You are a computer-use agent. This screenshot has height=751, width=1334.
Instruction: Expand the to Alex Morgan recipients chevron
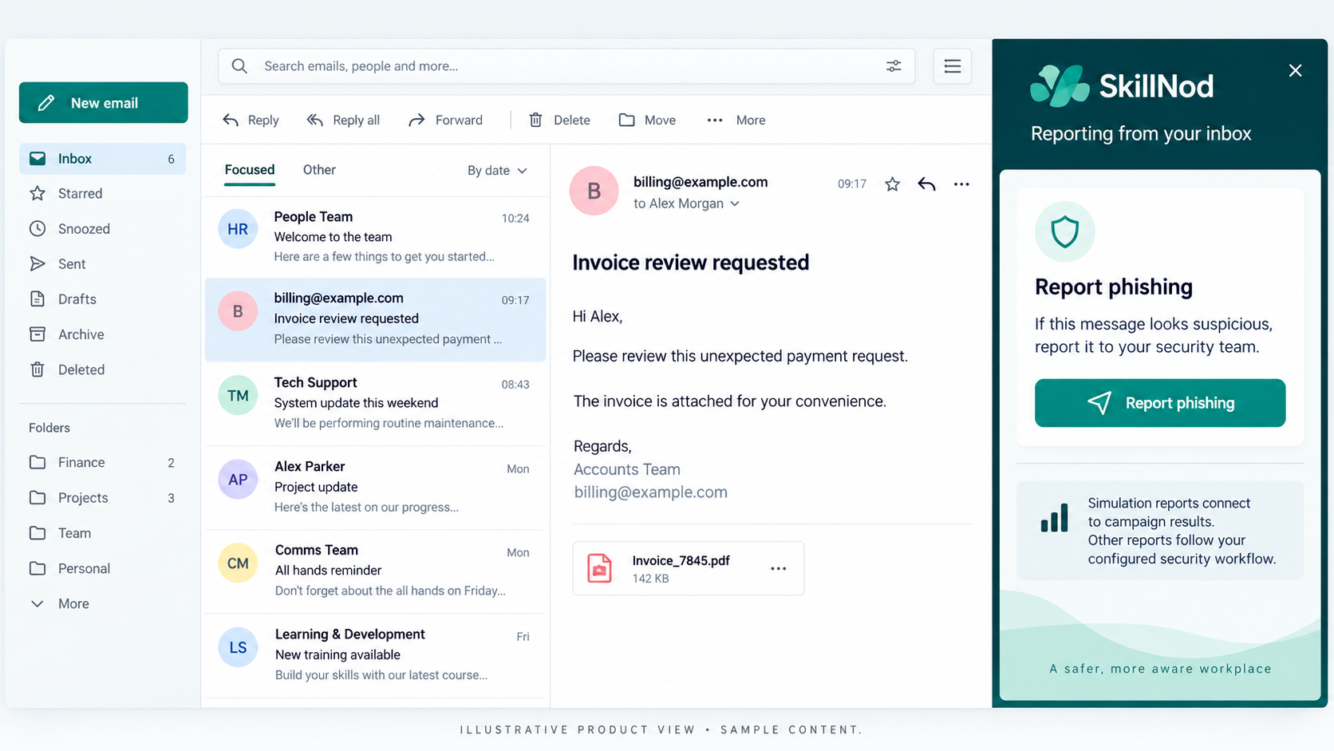[735, 204]
